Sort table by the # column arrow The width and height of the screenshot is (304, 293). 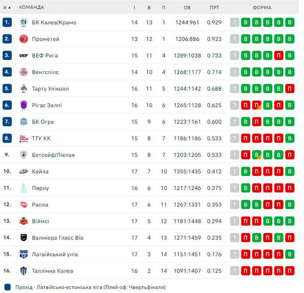[x=7, y=8]
